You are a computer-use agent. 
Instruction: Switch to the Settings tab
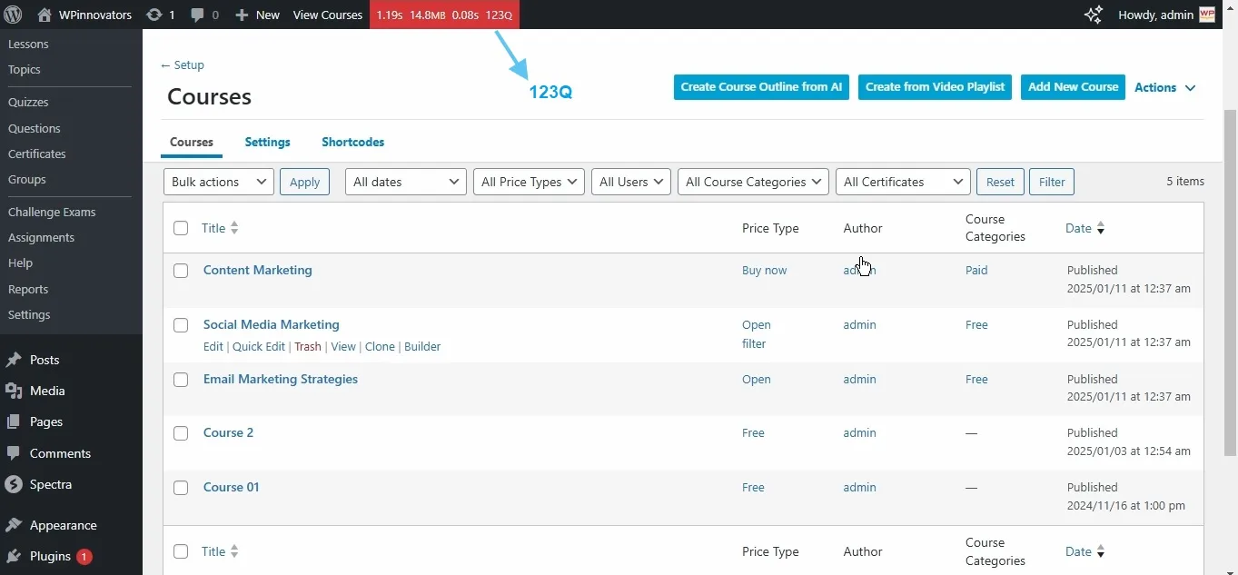click(266, 142)
